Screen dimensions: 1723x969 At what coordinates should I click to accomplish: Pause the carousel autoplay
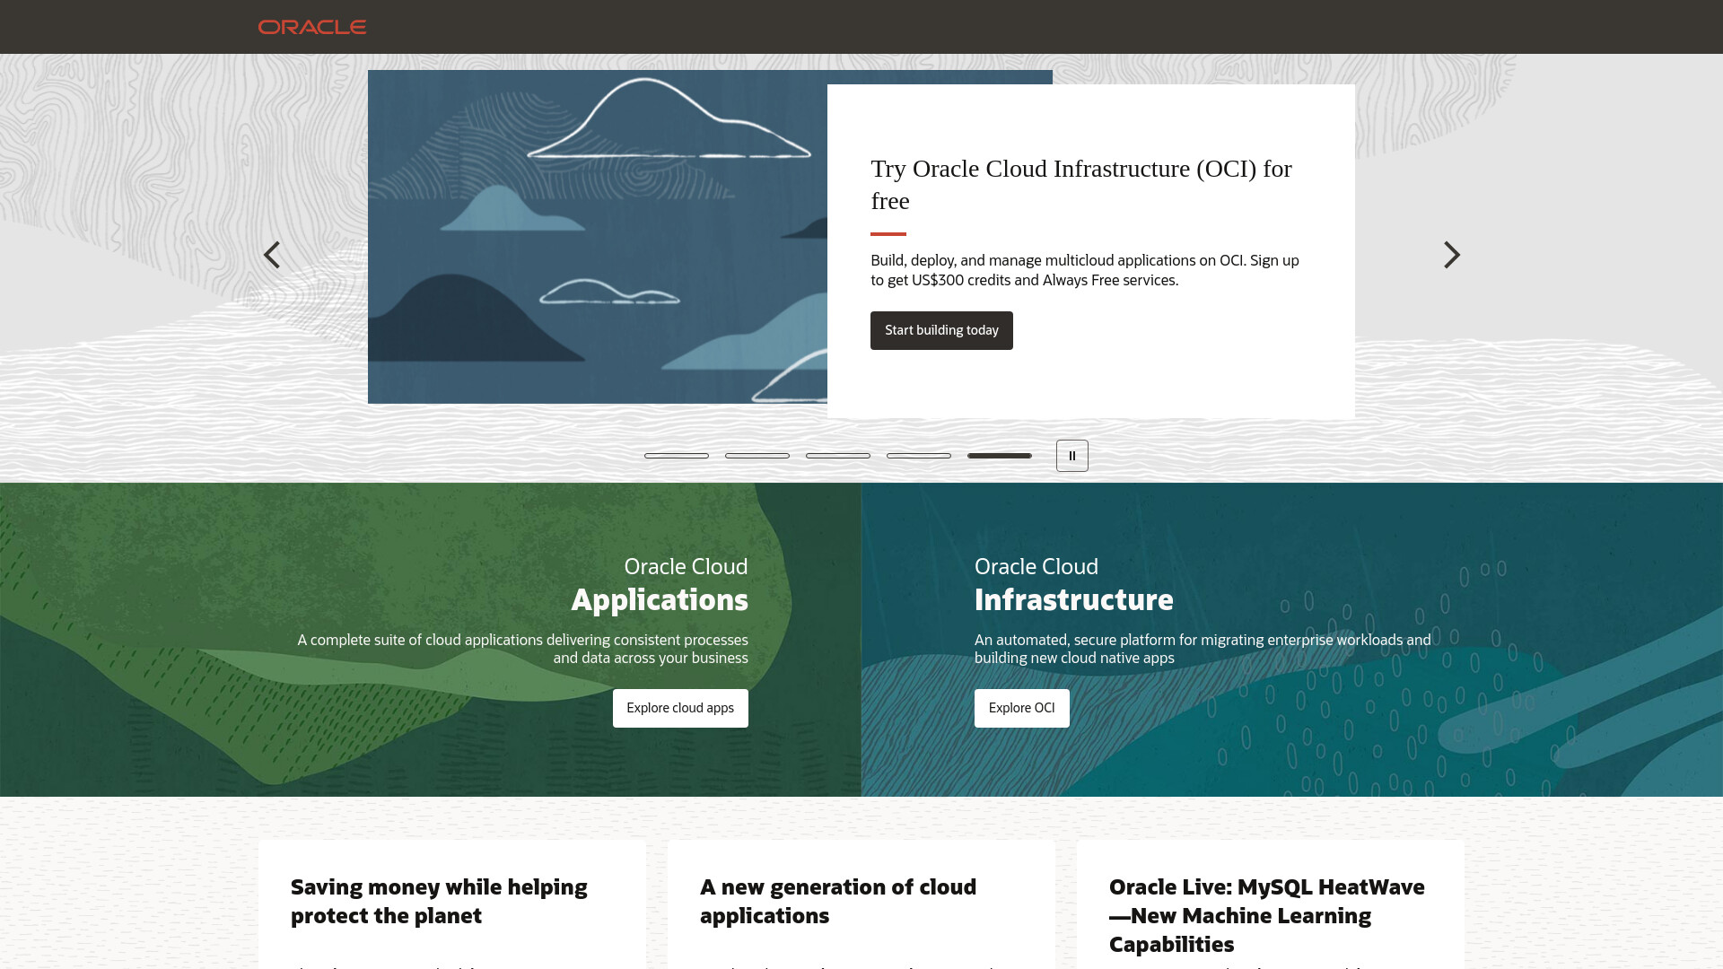[x=1071, y=456]
